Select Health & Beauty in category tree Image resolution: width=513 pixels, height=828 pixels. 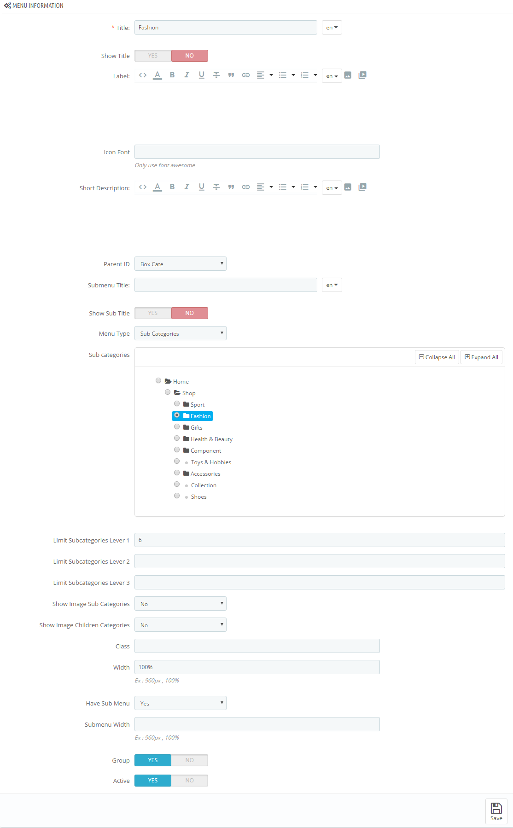pyautogui.click(x=211, y=439)
